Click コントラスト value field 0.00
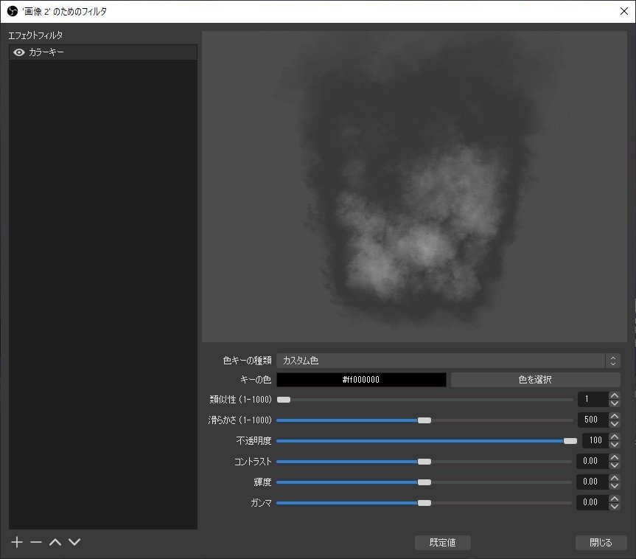 [x=593, y=461]
